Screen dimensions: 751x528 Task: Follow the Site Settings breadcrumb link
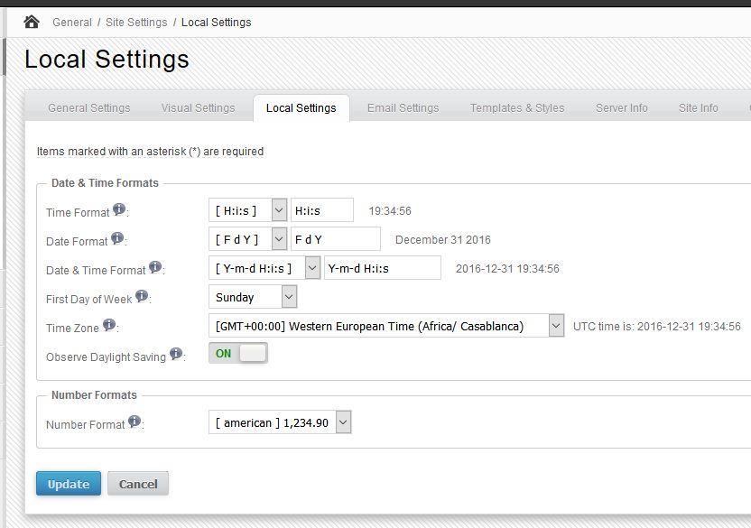coord(135,22)
